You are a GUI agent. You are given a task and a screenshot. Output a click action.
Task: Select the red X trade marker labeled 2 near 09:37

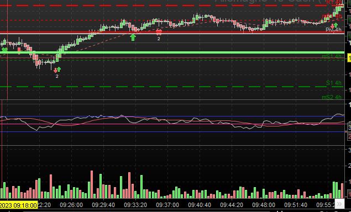point(159,32)
